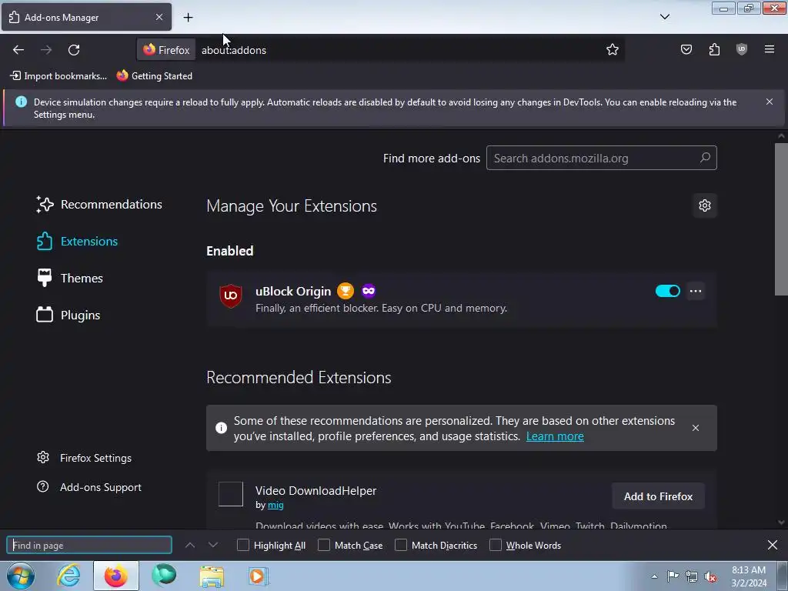Select the Extensions sidebar category
Screen dimensions: 788x591
pos(78,241)
